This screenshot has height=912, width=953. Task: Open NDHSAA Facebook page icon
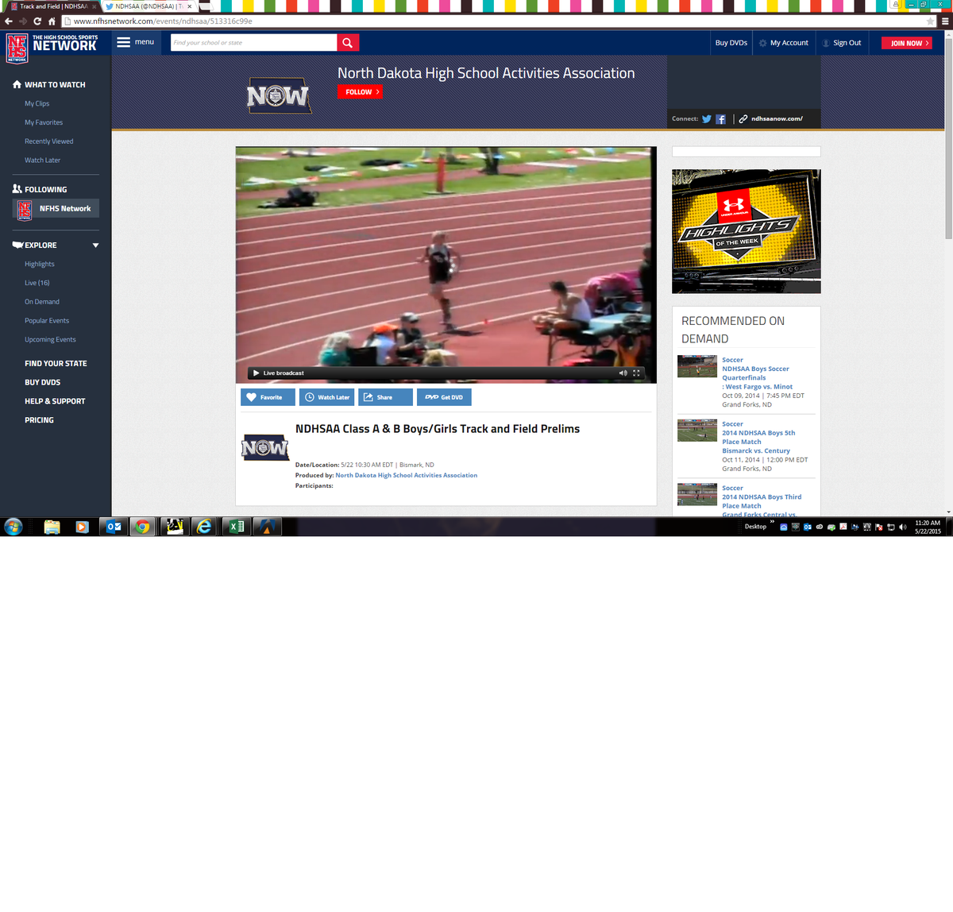[x=721, y=119]
